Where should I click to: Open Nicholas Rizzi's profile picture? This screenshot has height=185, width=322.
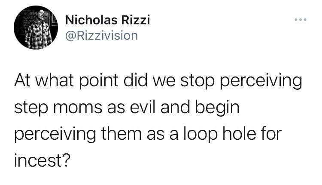tap(36, 28)
